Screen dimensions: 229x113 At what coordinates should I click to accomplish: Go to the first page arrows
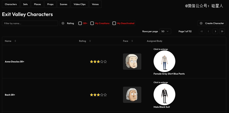[x=202, y=31]
